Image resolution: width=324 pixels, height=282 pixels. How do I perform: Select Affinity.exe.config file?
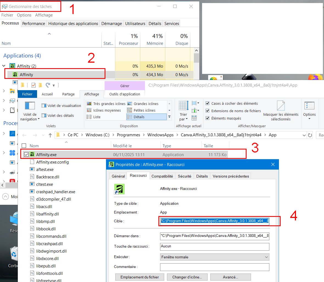pyautogui.click(x=52, y=162)
